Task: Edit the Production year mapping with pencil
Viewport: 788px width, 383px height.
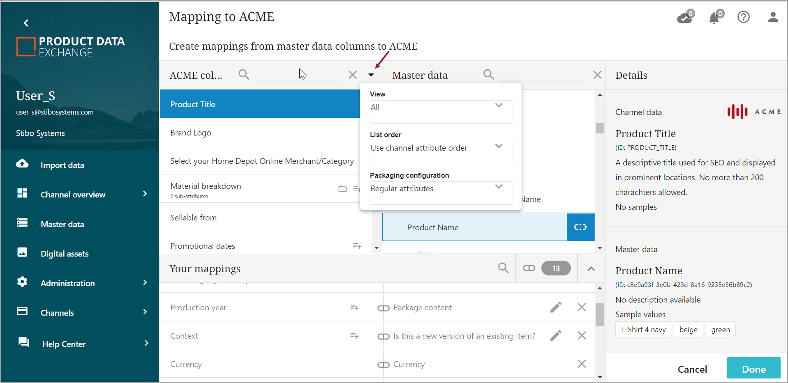Action: point(556,307)
